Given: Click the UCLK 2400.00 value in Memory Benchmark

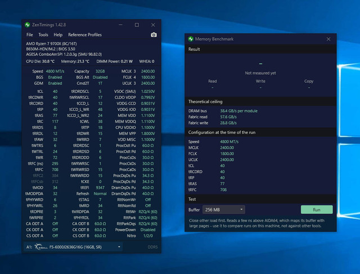Looking at the screenshot, I should coord(227,160).
